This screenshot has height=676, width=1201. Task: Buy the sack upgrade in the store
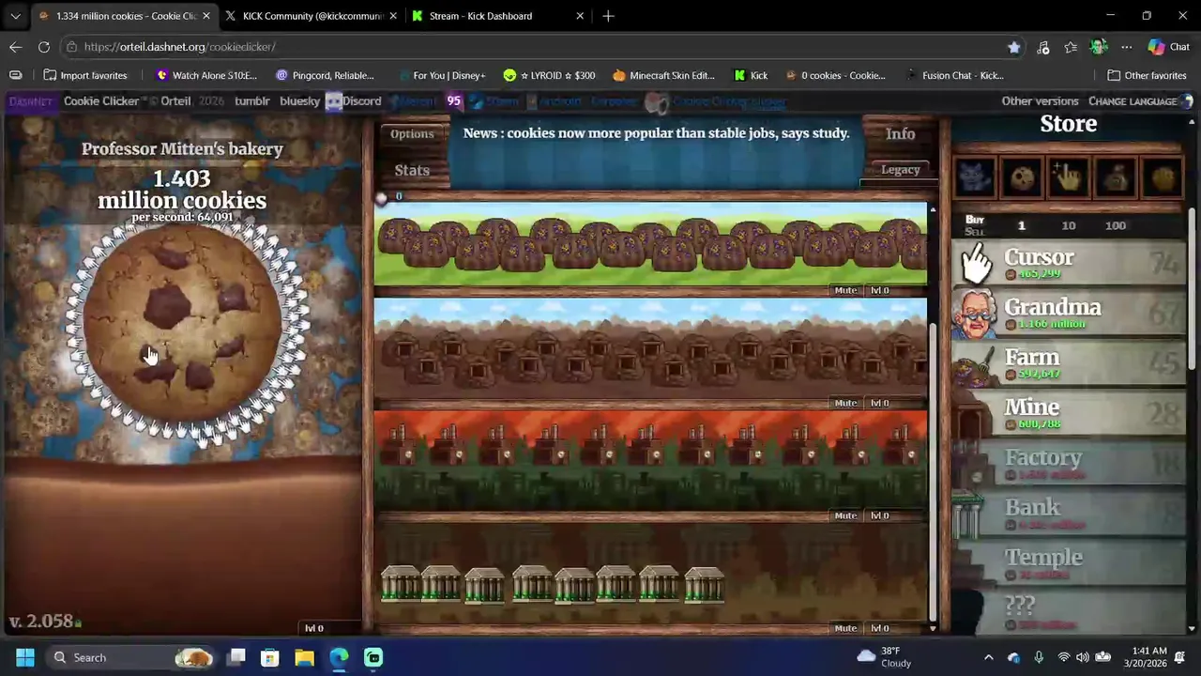click(1116, 177)
